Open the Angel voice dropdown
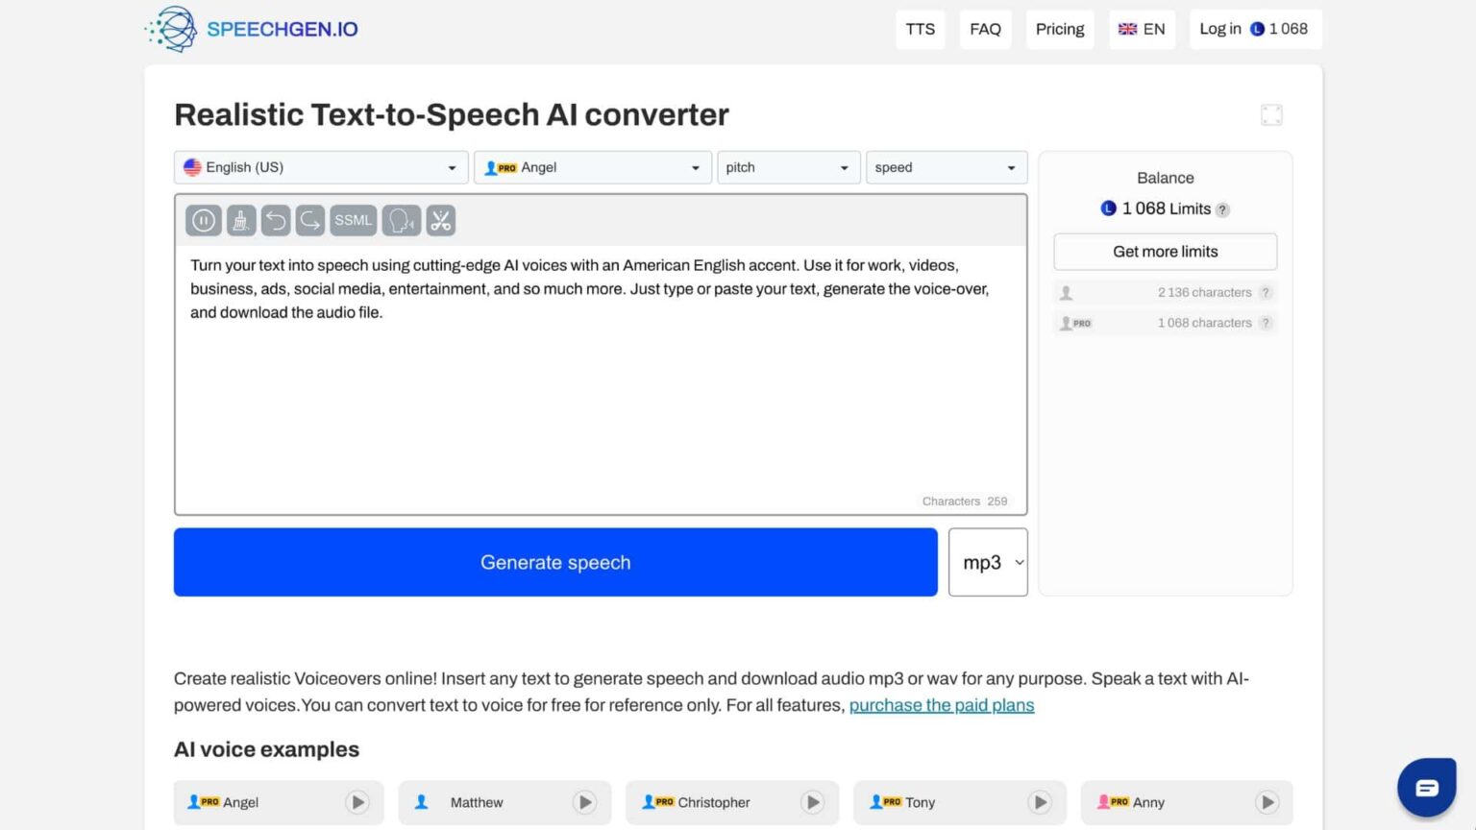Viewport: 1476px width, 830px height. coord(592,167)
